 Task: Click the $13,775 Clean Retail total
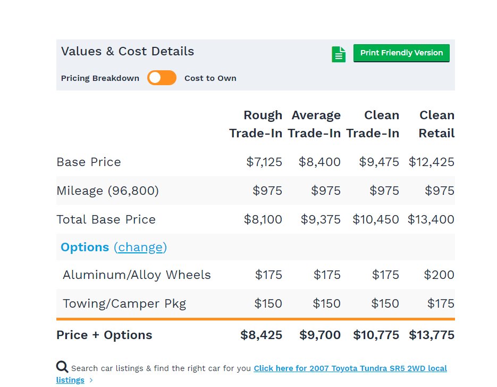coord(432,335)
